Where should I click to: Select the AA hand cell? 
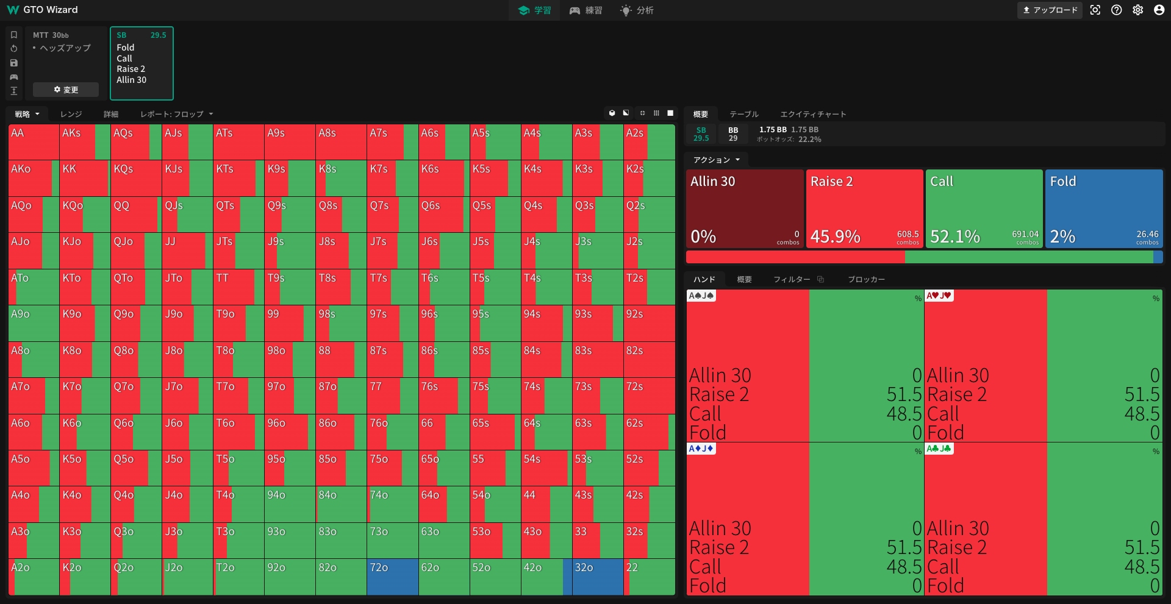click(x=34, y=142)
